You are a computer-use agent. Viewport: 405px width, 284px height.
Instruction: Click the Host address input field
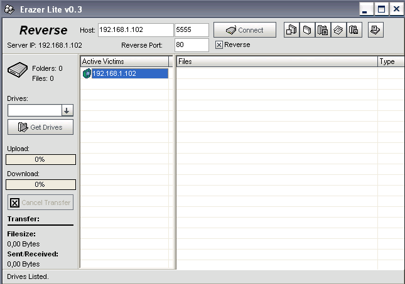pos(135,30)
